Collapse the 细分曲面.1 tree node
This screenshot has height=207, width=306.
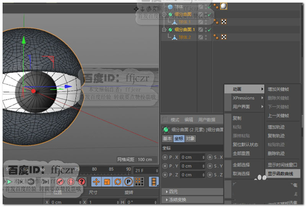pos(164,29)
